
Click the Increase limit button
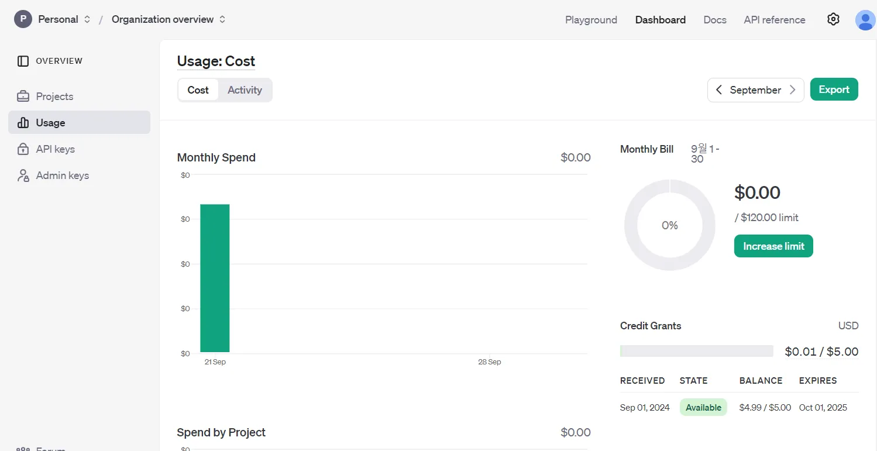click(773, 246)
